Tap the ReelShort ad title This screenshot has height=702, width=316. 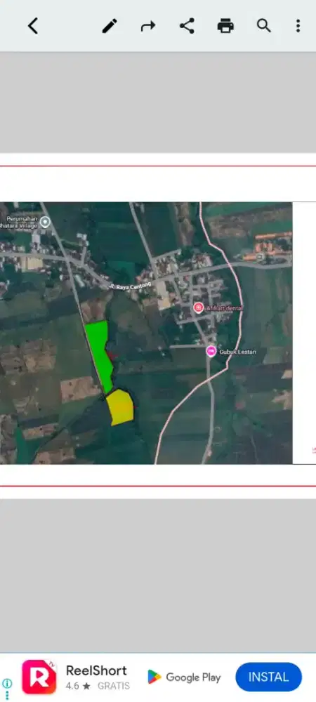tap(96, 670)
